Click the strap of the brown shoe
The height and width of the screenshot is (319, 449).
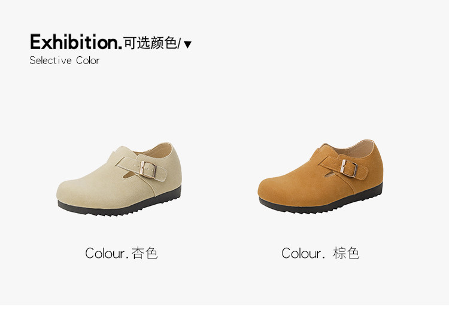coord(344,167)
